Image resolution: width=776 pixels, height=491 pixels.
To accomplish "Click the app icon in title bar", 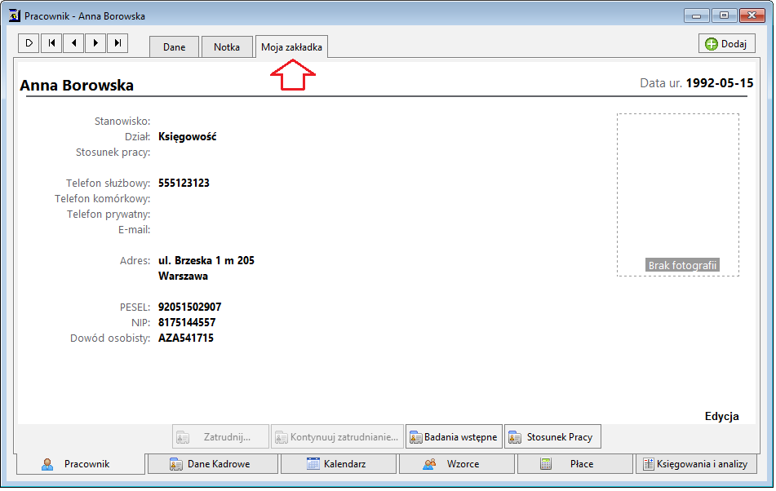I will point(15,15).
